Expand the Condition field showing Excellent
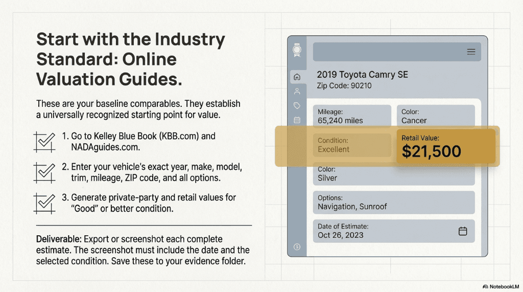 [351, 145]
